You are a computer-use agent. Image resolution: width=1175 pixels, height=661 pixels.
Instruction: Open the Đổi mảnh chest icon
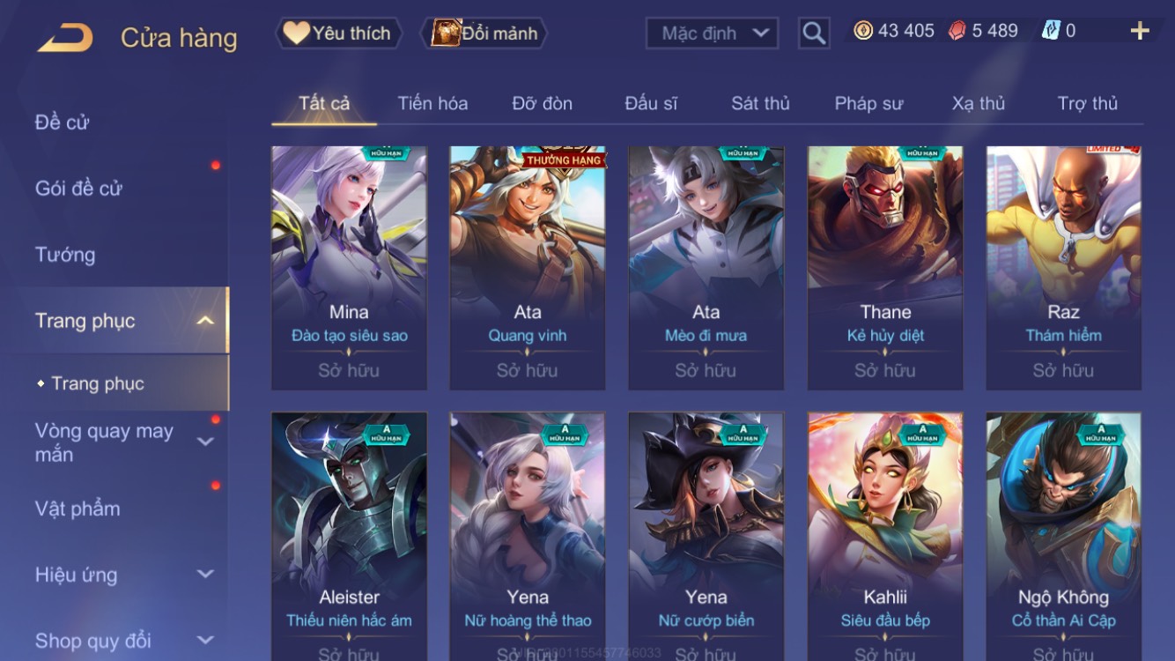(447, 33)
